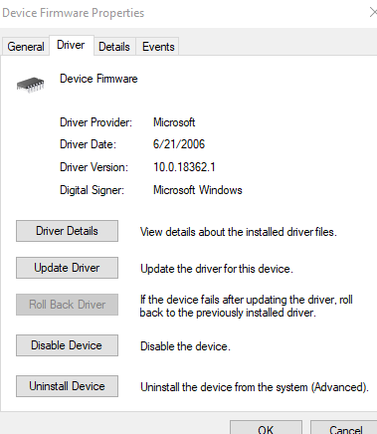The width and height of the screenshot is (377, 434).
Task: Close the Device Firmware Properties window
Action: pyautogui.click(x=373, y=13)
